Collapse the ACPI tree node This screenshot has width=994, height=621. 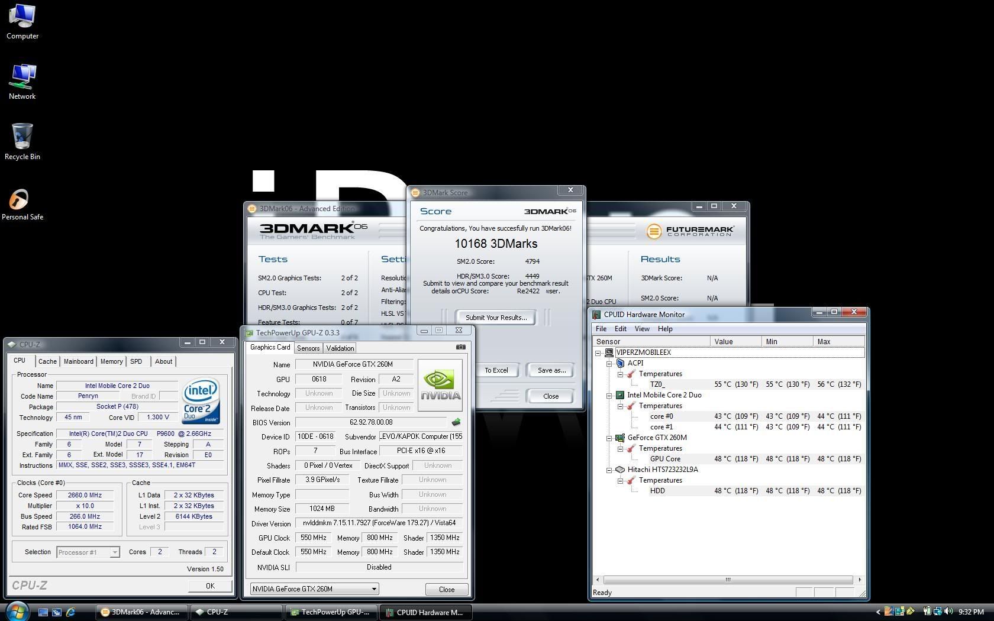[x=609, y=364]
